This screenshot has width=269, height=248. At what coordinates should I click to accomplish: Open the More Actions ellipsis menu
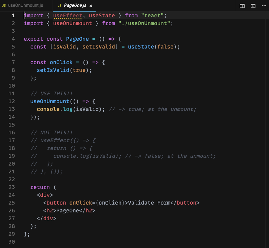pyautogui.click(x=264, y=6)
